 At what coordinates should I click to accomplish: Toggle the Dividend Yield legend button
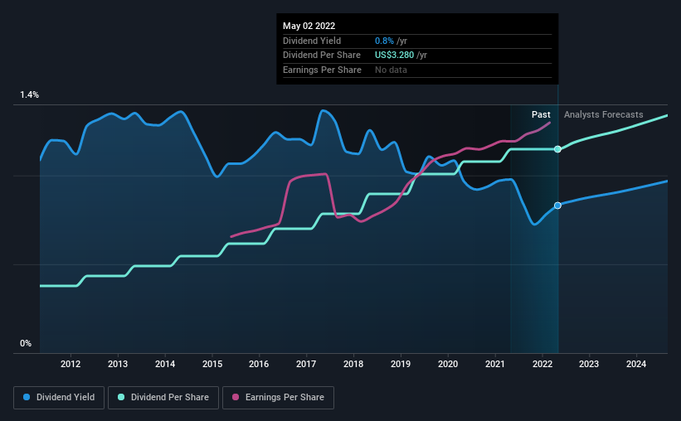pos(59,398)
